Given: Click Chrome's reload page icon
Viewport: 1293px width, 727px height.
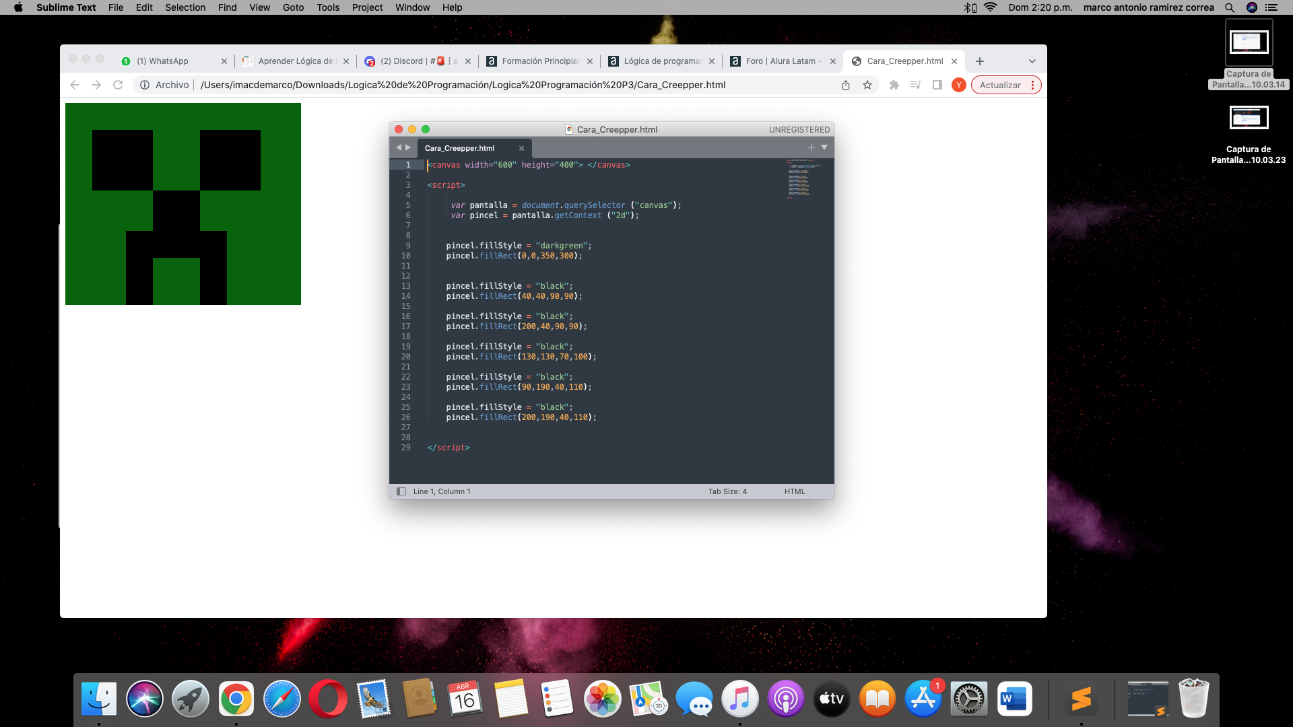Looking at the screenshot, I should [x=118, y=85].
